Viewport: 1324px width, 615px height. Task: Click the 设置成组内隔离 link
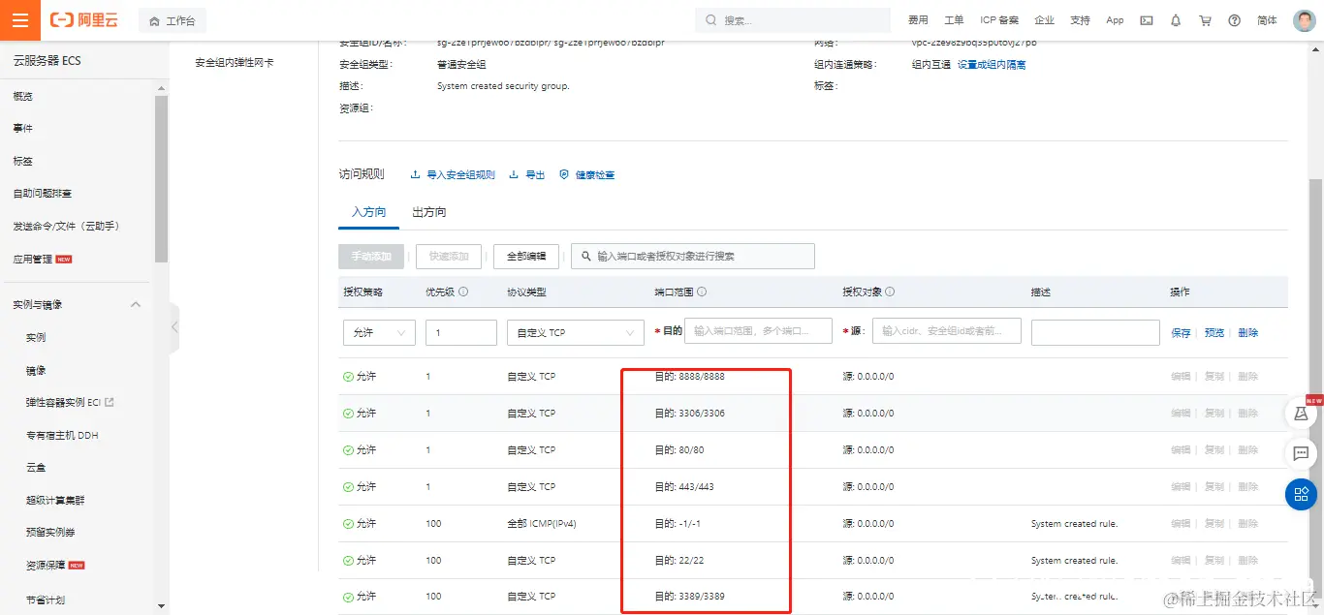click(x=992, y=64)
